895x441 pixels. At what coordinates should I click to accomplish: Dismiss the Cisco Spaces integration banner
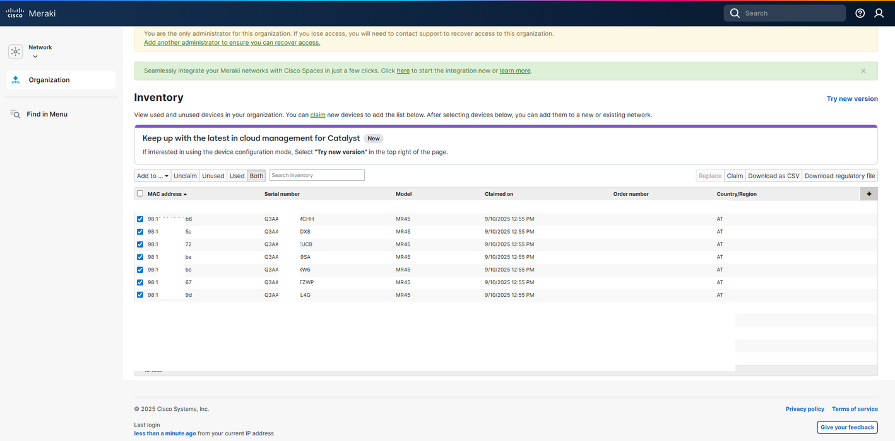point(863,71)
